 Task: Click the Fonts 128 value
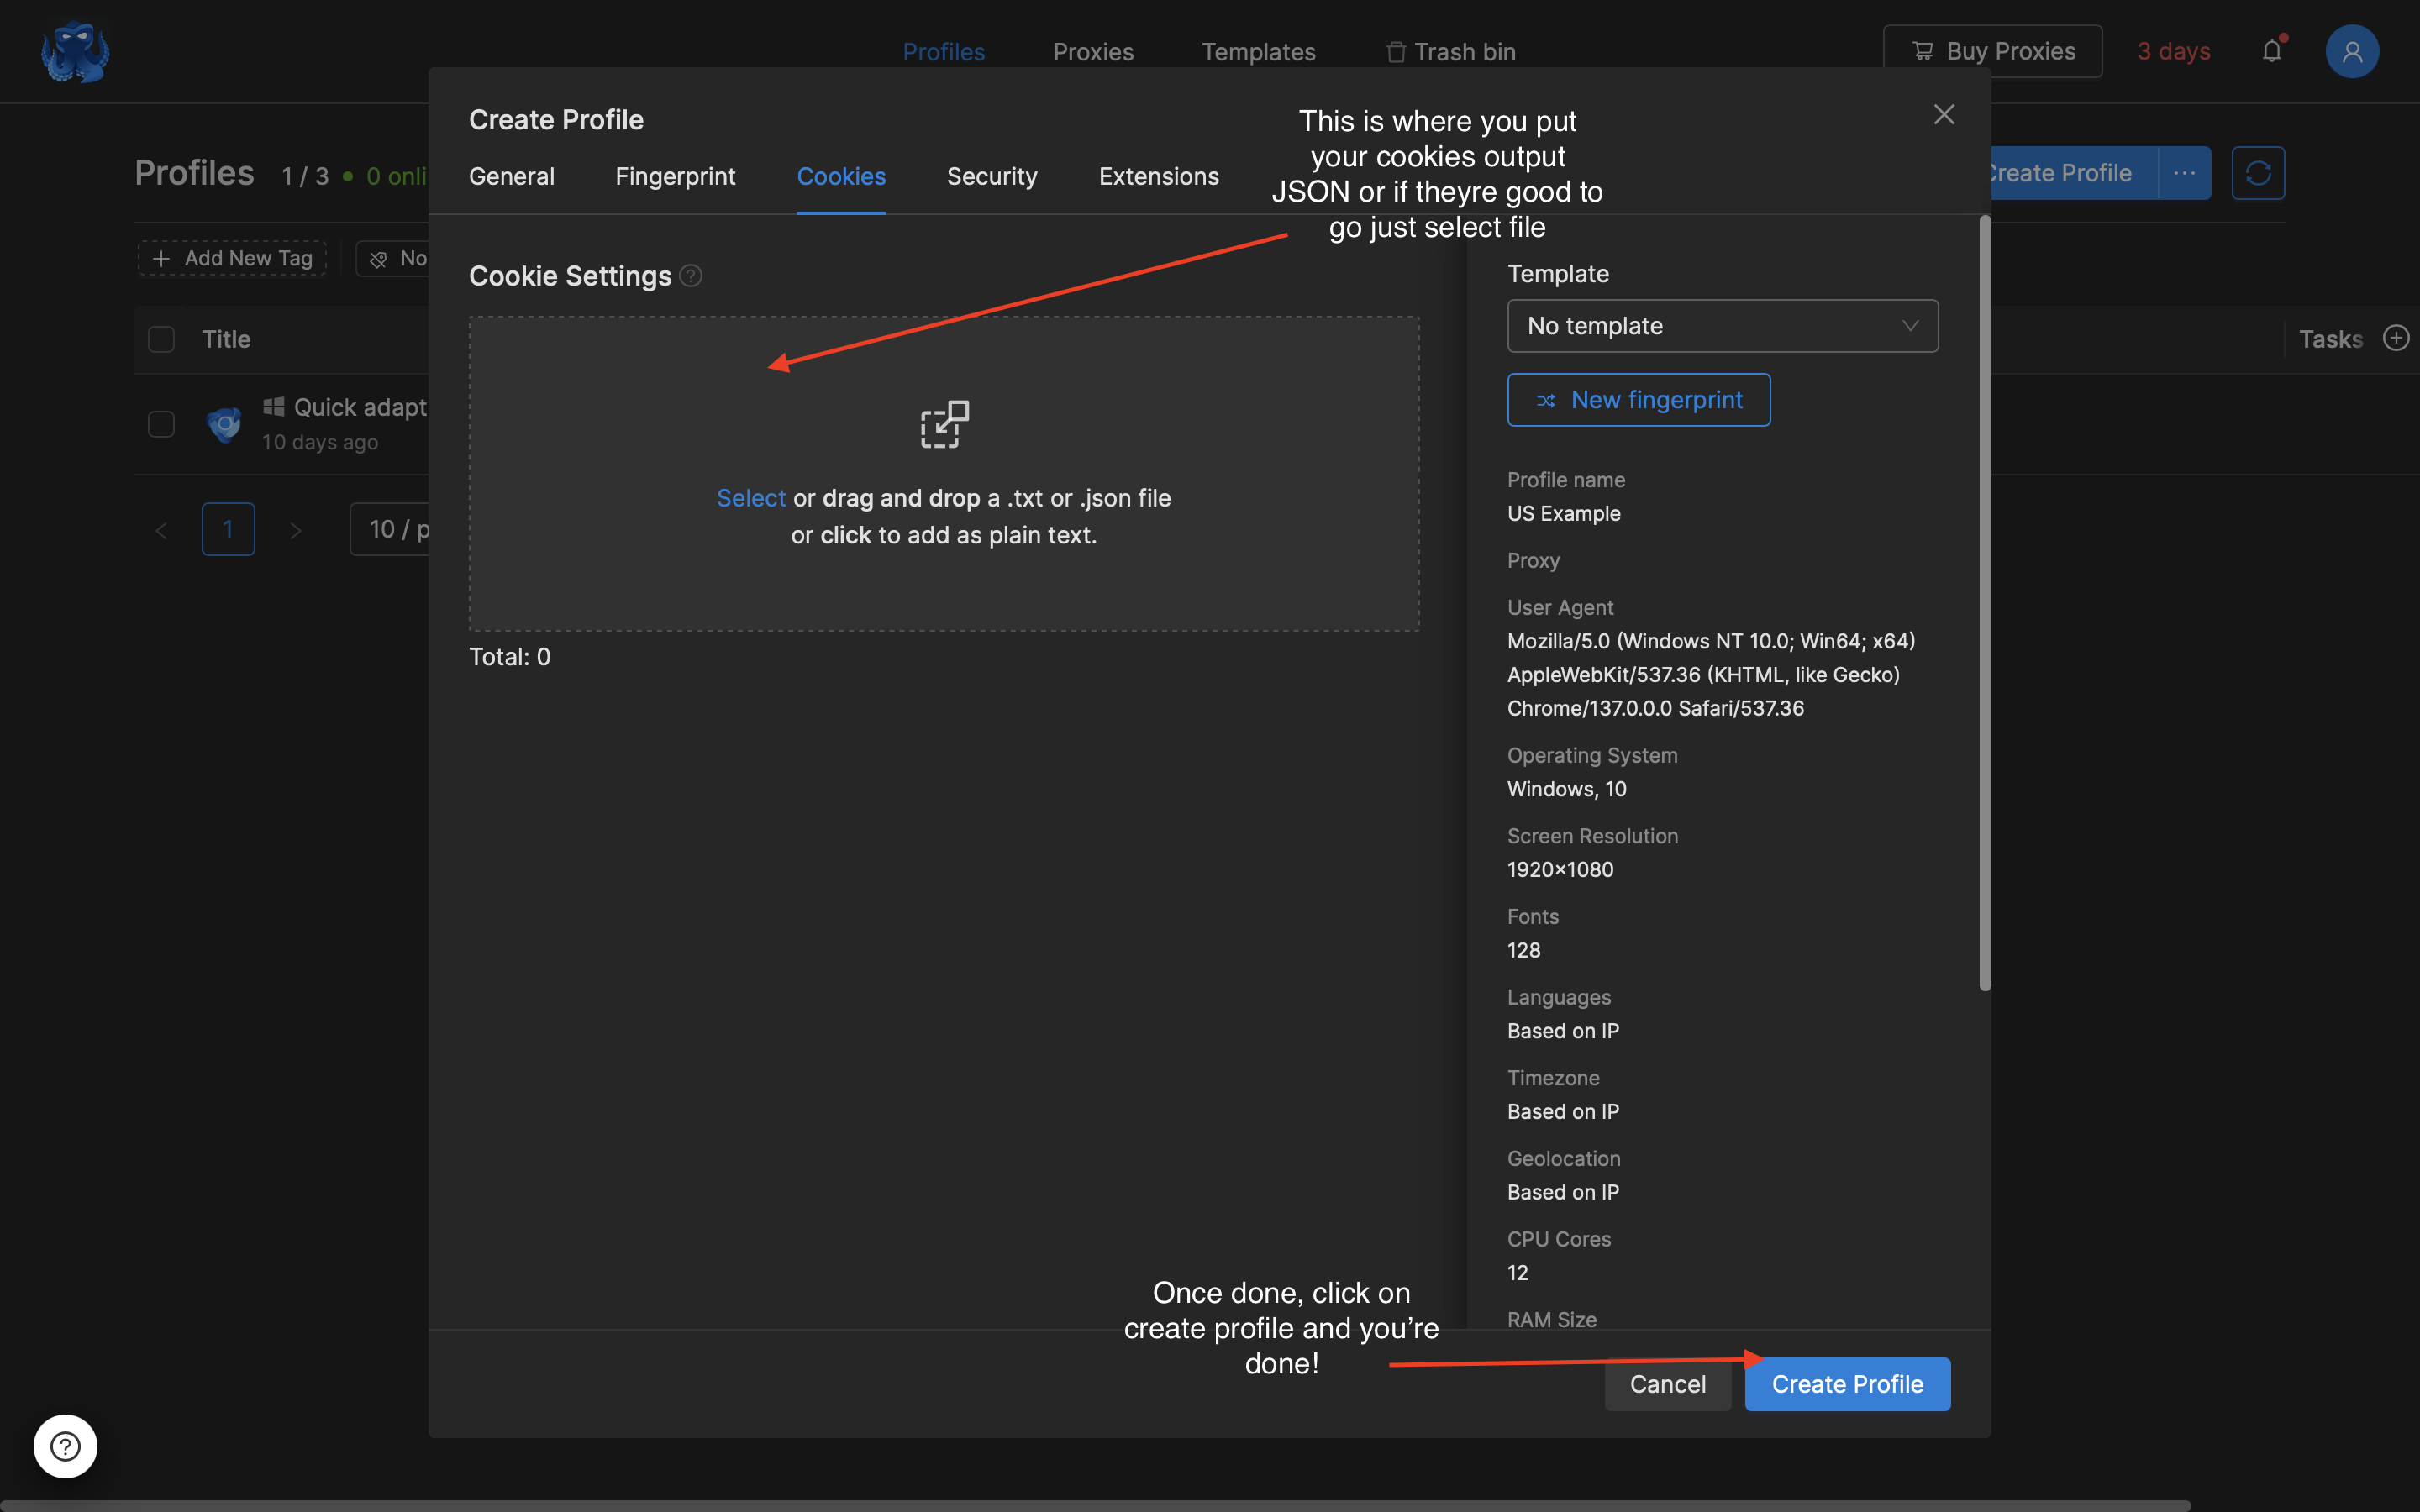click(1523, 950)
